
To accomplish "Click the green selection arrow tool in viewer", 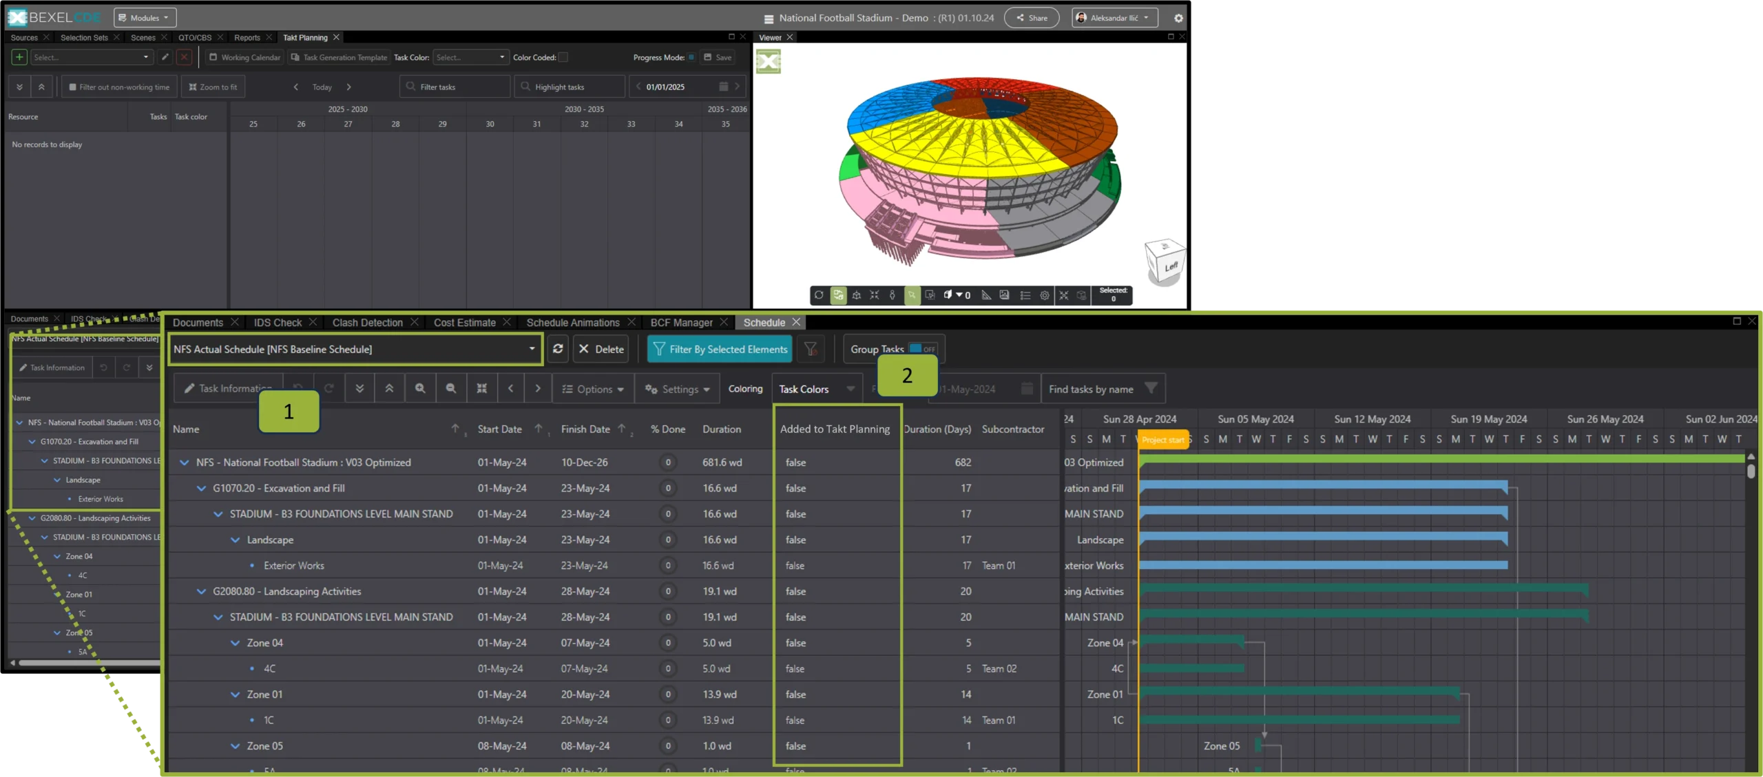I will [912, 295].
